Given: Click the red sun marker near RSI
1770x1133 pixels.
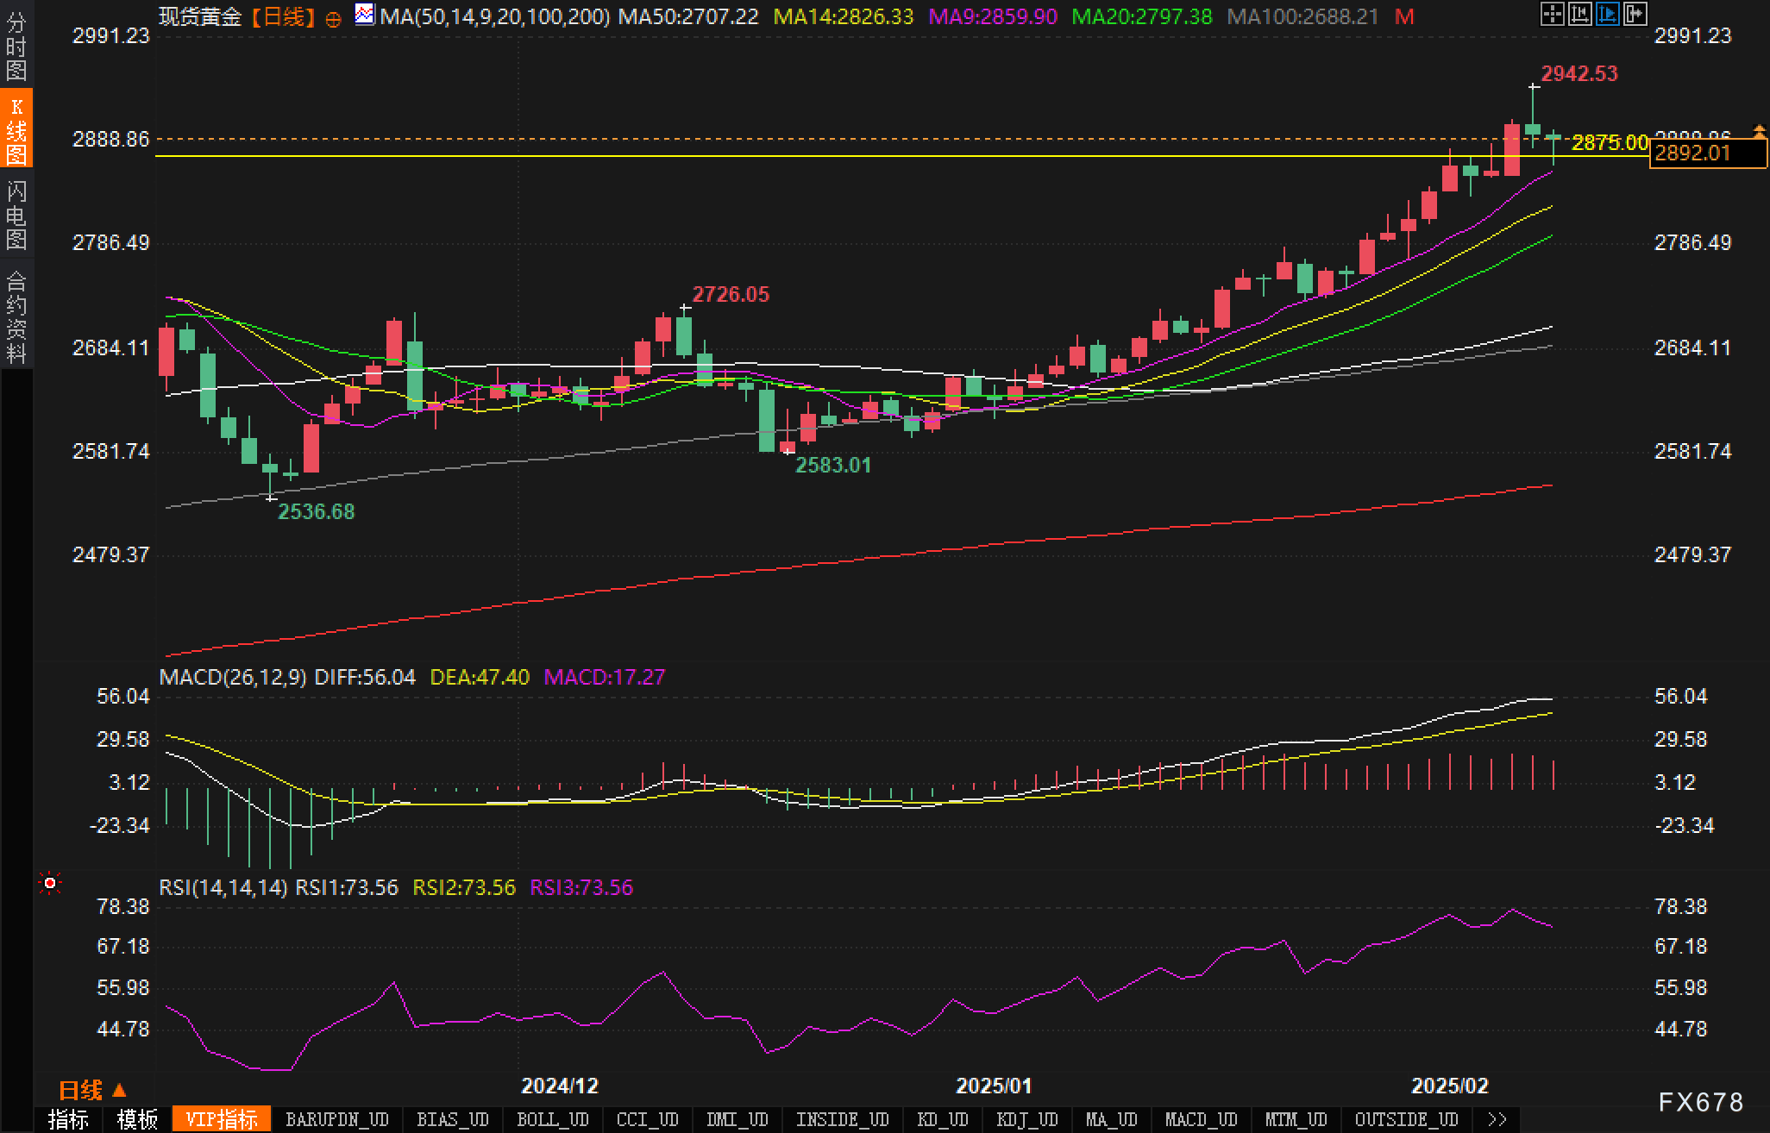Looking at the screenshot, I should (50, 883).
